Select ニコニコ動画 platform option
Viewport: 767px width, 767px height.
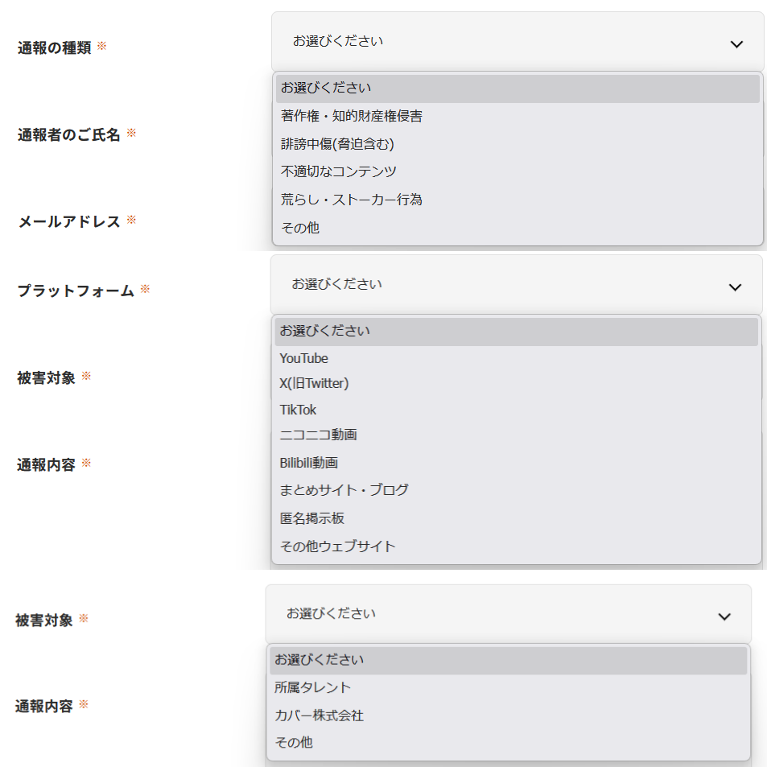click(x=318, y=435)
